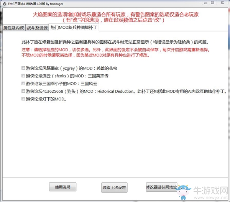Select the 游侠论坛灯下的MOD checkbox
Screen dimensions: 230x202
pos(23,99)
